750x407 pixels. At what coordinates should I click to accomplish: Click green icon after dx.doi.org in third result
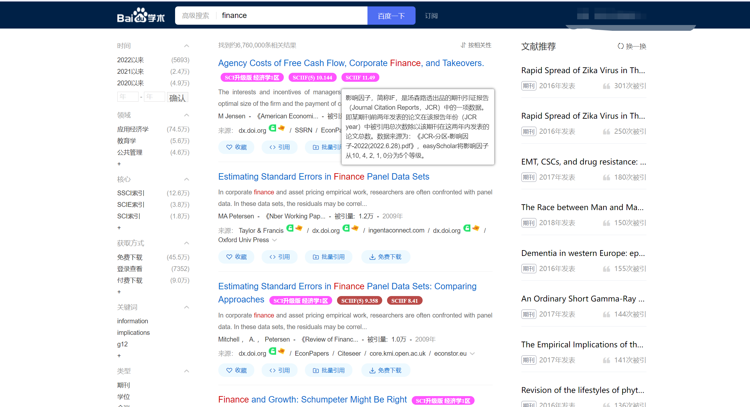point(272,351)
